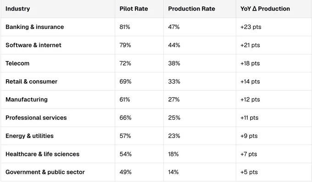The height and width of the screenshot is (182, 312).
Task: Click Government & public sector cell
Action: [x=45, y=172]
